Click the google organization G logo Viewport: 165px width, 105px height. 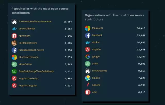(x=88, y=57)
